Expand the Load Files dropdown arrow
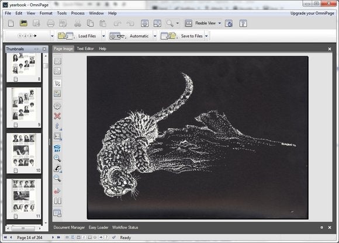This screenshot has width=339, height=243. click(x=103, y=36)
